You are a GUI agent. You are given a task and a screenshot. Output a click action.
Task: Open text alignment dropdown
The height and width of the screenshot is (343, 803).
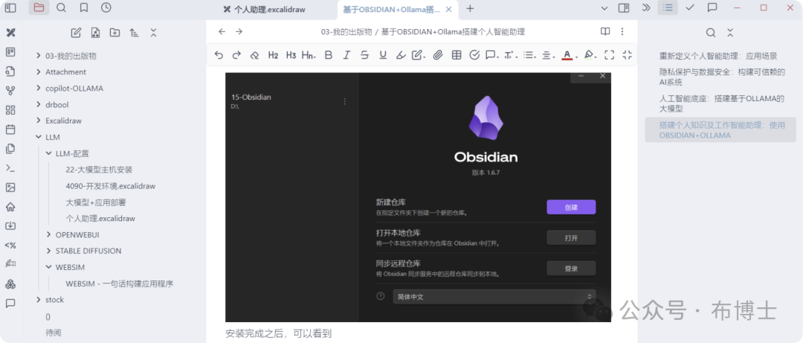(548, 55)
